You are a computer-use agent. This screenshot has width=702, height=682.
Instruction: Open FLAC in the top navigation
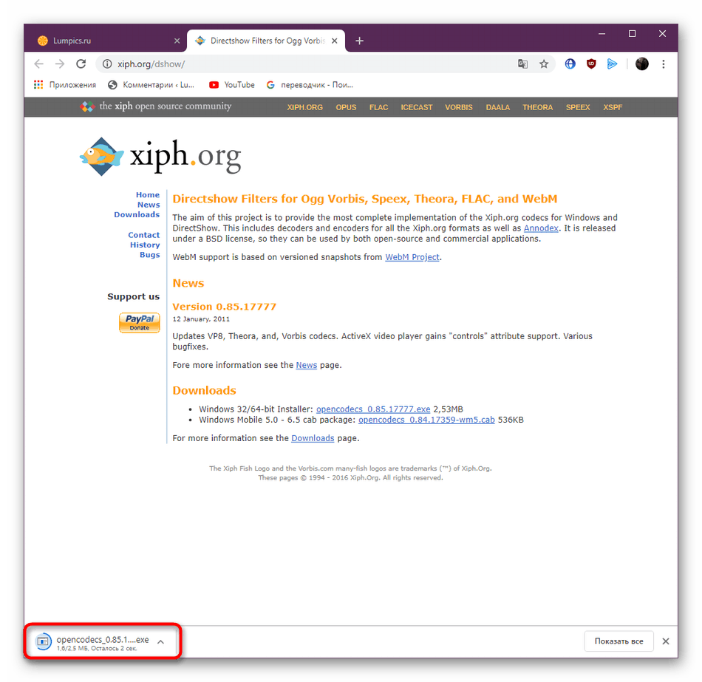(x=378, y=107)
